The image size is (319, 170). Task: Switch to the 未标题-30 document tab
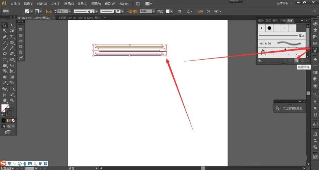pyautogui.click(x=80, y=18)
